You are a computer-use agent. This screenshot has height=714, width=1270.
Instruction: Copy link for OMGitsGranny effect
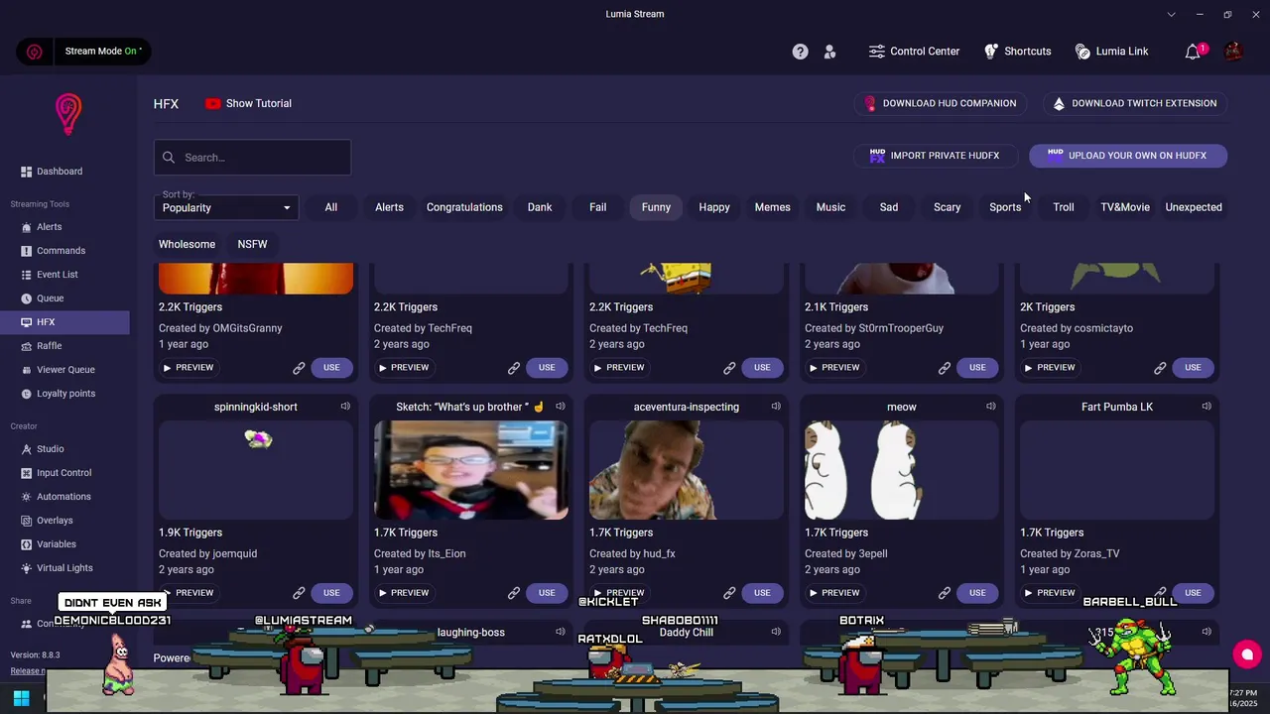point(299,368)
